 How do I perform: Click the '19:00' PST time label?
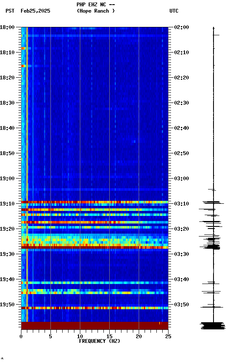tap(7, 179)
